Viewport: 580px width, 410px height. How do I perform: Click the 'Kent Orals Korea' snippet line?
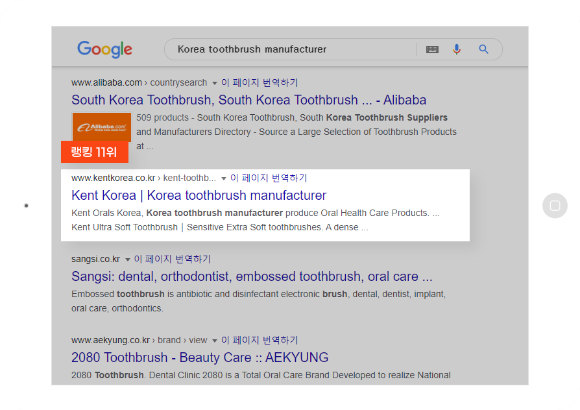pos(255,213)
